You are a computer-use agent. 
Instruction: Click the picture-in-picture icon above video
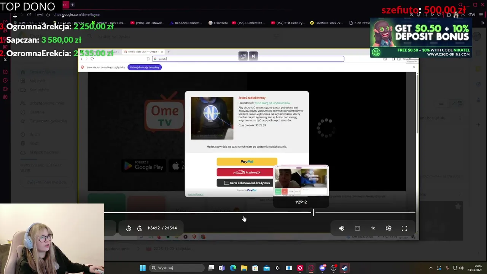(x=243, y=56)
